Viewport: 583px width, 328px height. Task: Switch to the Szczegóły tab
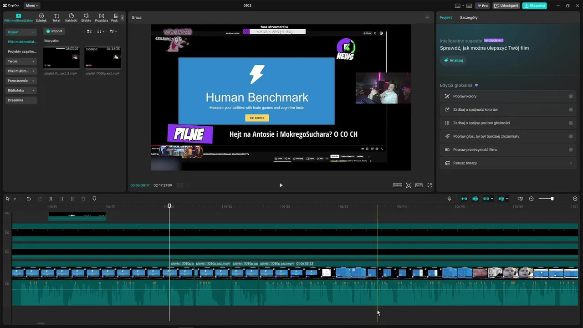pyautogui.click(x=469, y=17)
